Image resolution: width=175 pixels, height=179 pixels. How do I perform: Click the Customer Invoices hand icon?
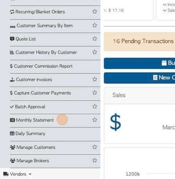[x=12, y=80]
